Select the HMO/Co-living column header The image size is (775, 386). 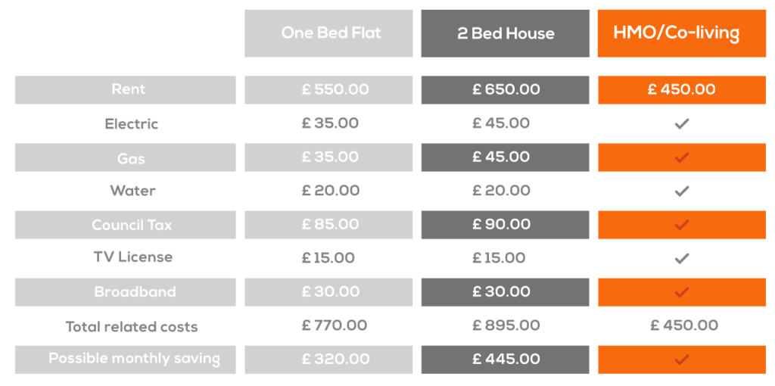point(677,33)
